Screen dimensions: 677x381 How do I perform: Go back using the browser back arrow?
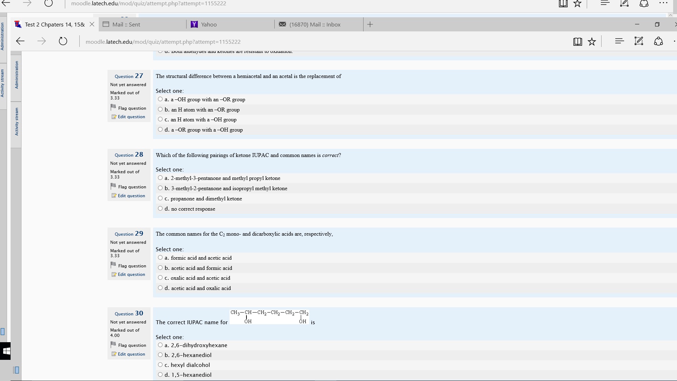pos(20,41)
